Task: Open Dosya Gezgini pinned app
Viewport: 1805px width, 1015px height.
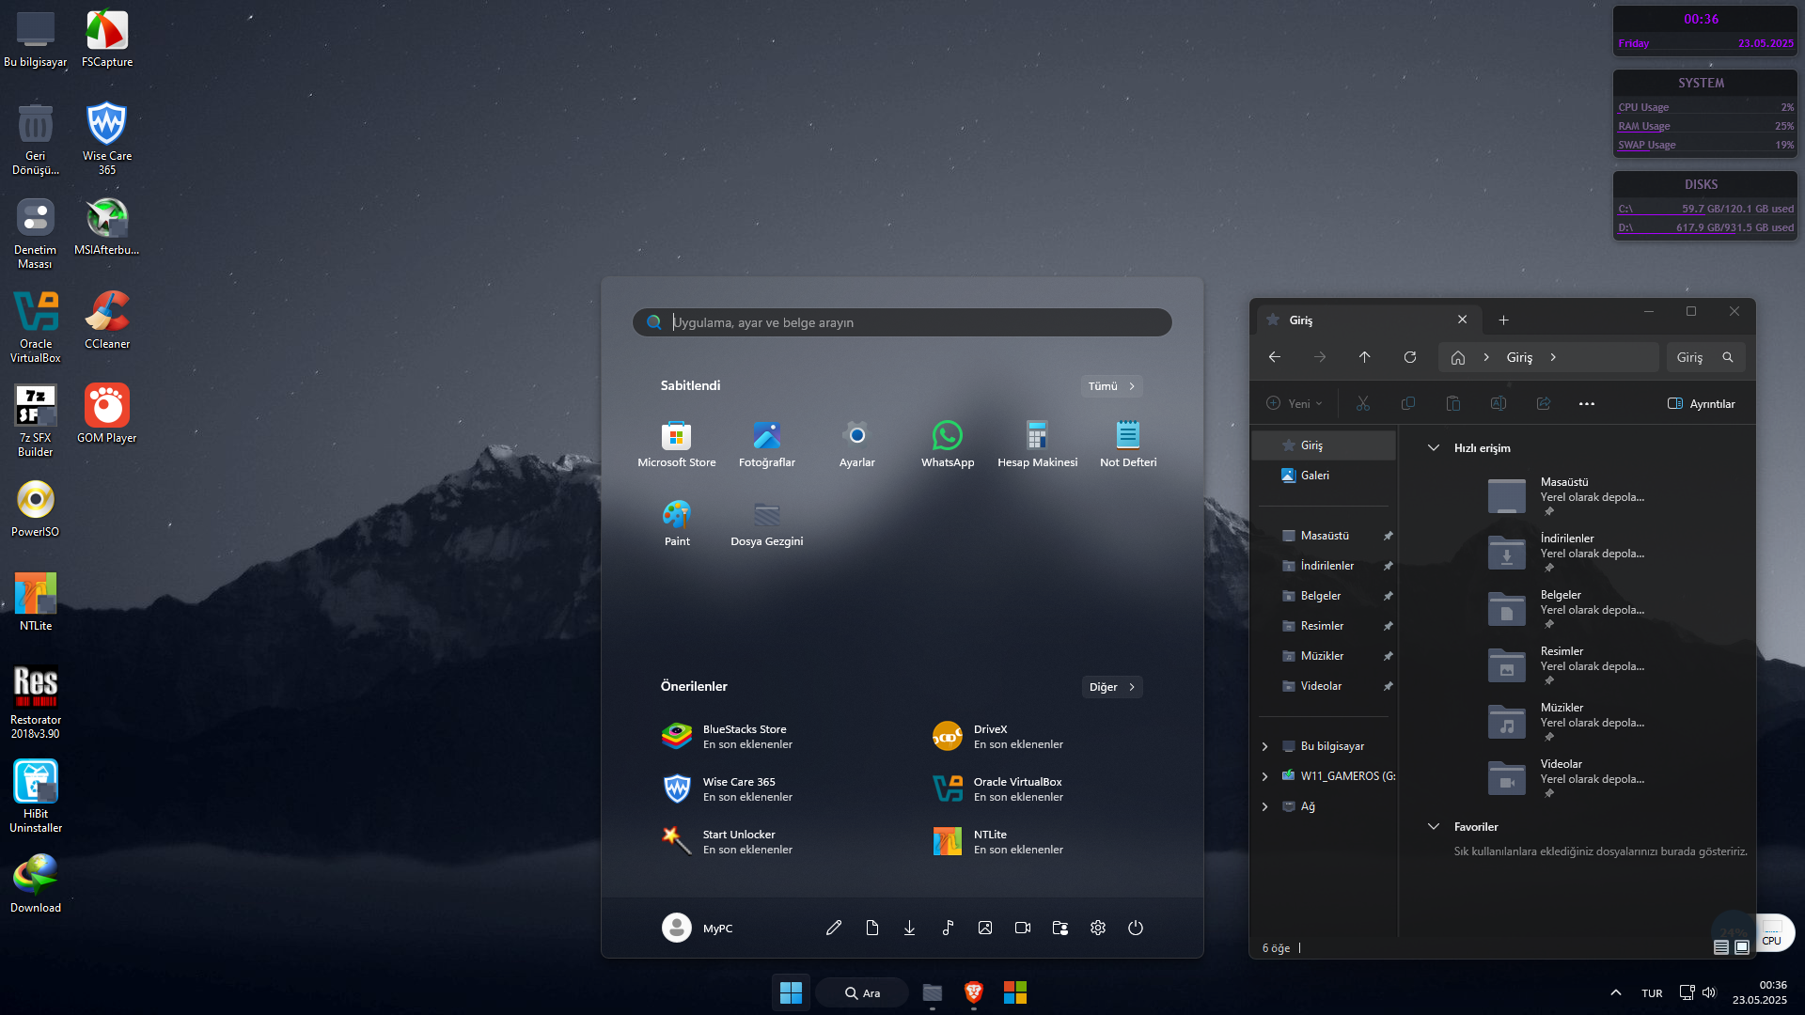Action: click(766, 523)
